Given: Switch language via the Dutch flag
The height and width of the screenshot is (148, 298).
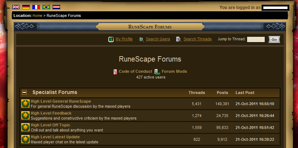Looking at the screenshot, I should (x=56, y=7).
